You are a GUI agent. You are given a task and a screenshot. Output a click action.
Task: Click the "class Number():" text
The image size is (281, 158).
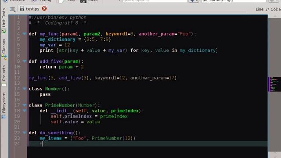click(49, 89)
